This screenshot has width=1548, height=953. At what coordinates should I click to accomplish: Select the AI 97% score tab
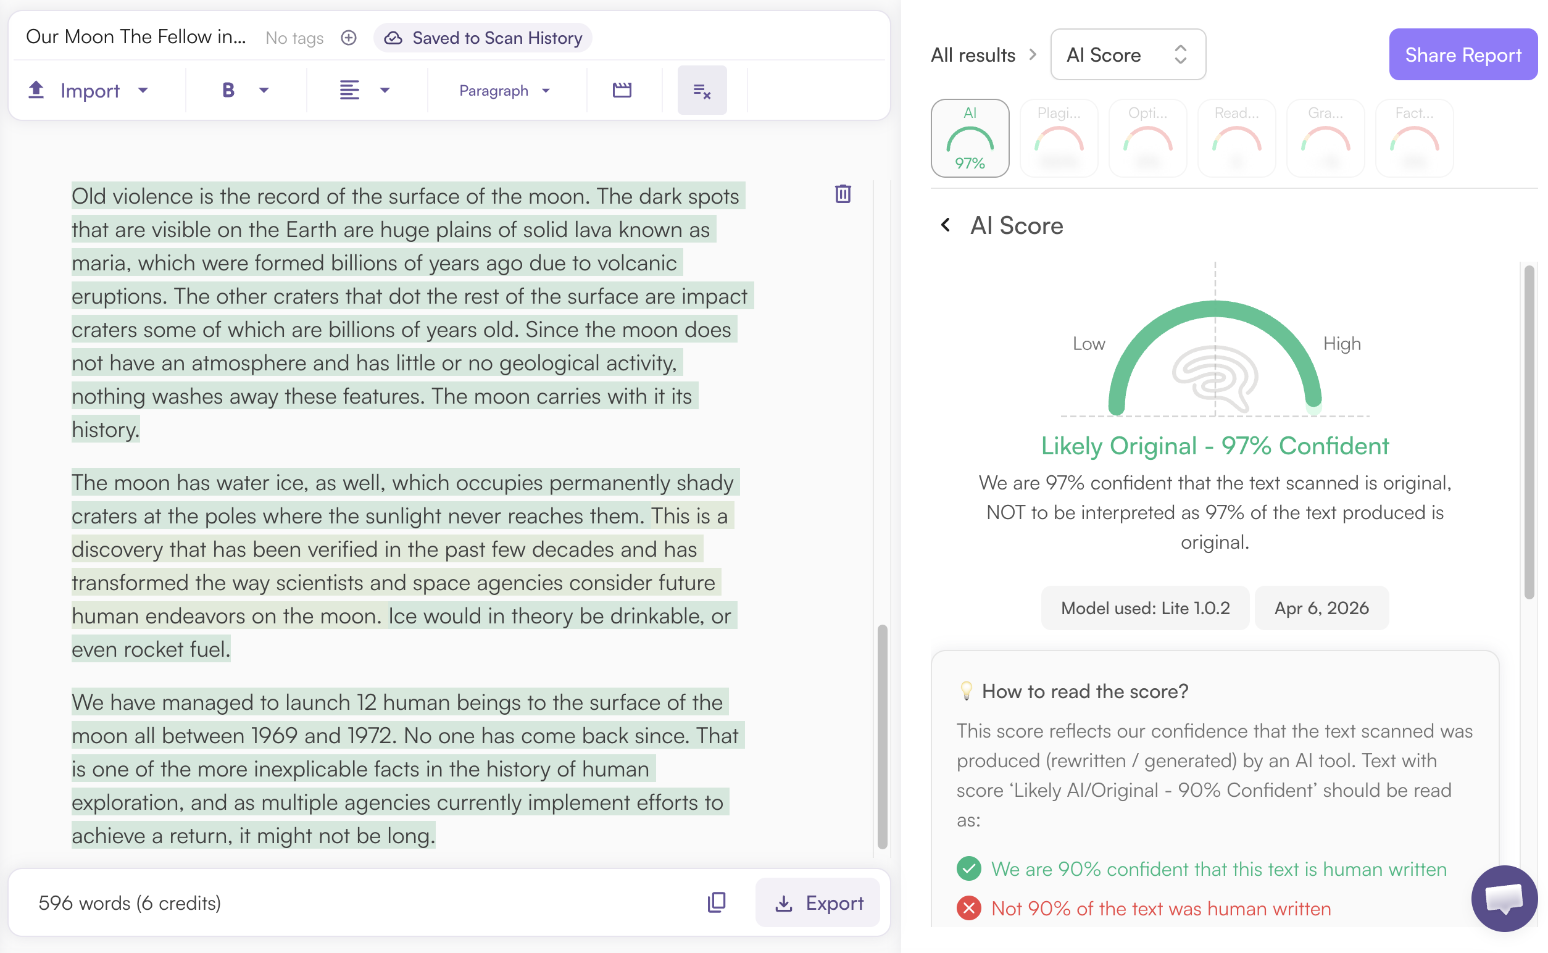970,138
